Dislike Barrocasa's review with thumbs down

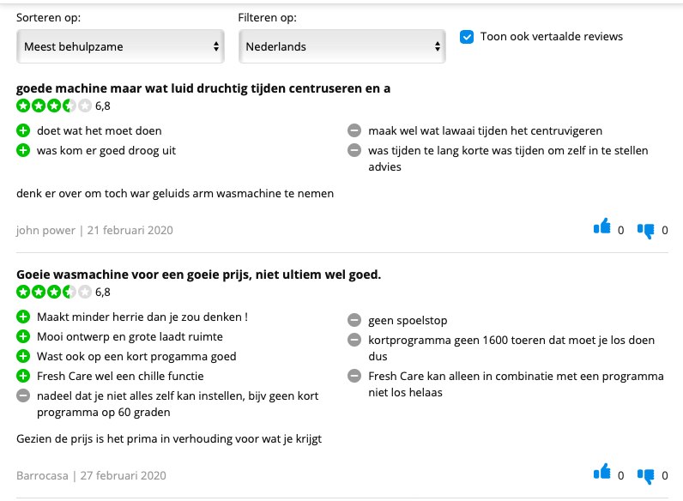pyautogui.click(x=645, y=474)
